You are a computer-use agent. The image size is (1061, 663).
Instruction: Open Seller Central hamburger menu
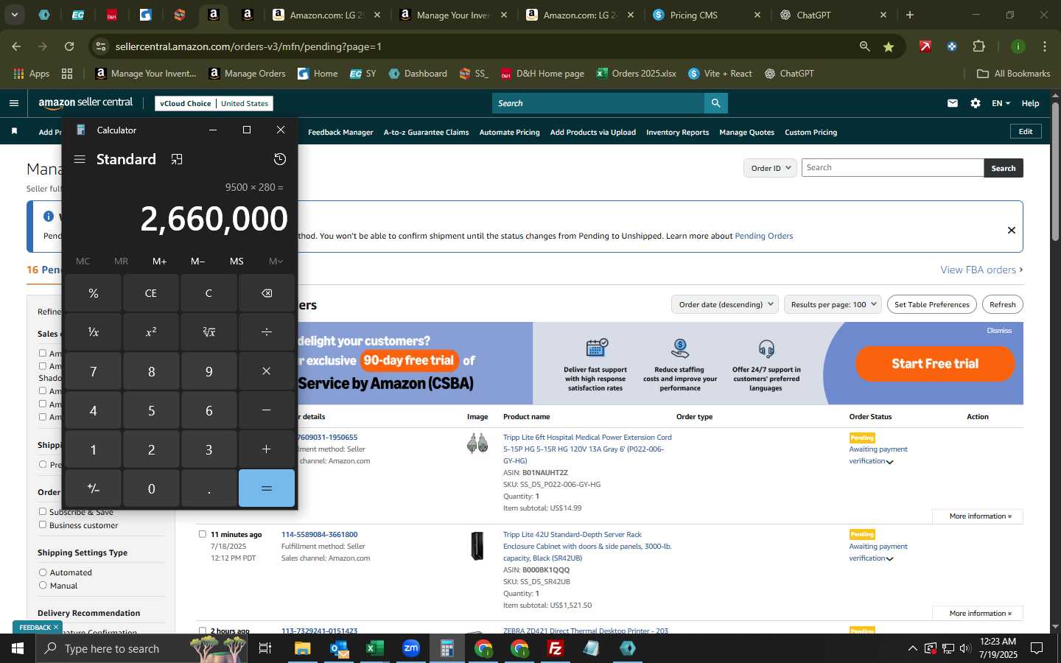pyautogui.click(x=13, y=103)
